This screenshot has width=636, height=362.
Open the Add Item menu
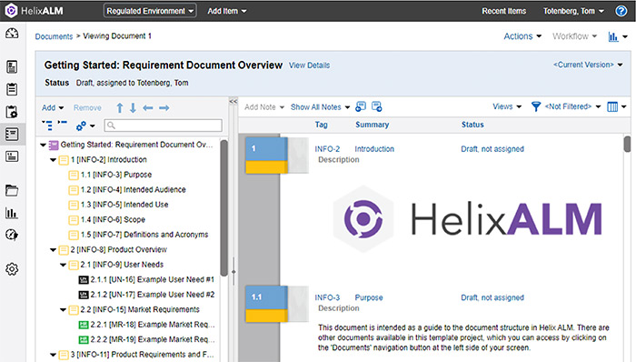227,11
